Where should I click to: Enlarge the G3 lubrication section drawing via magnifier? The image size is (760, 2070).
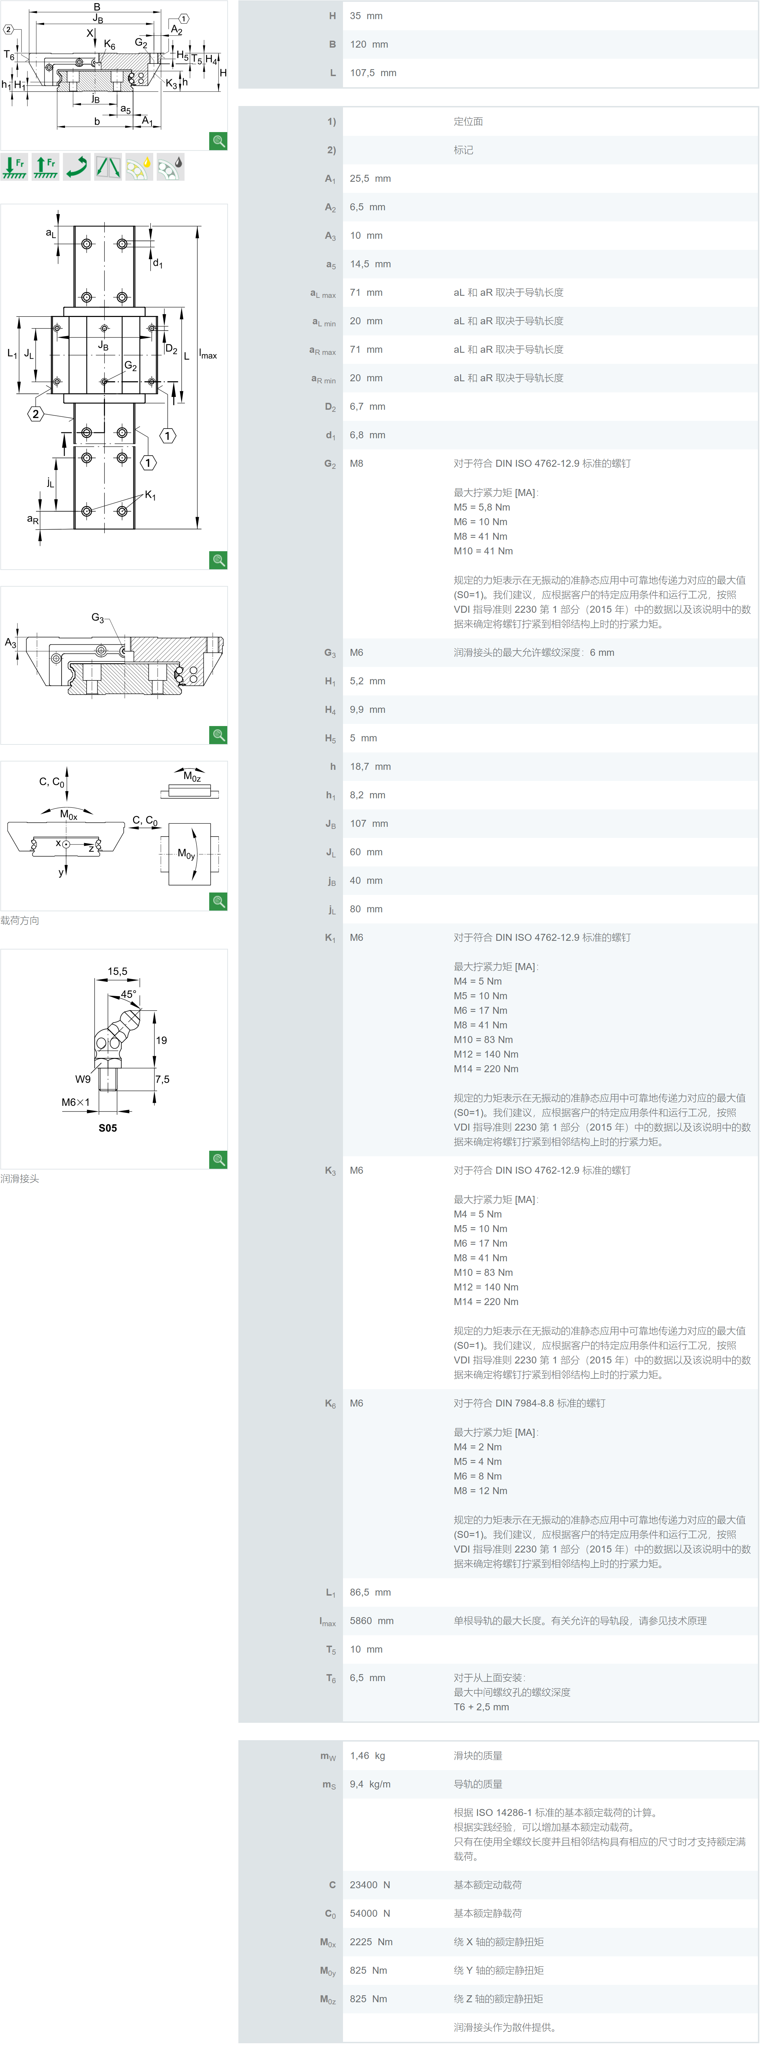tap(219, 735)
